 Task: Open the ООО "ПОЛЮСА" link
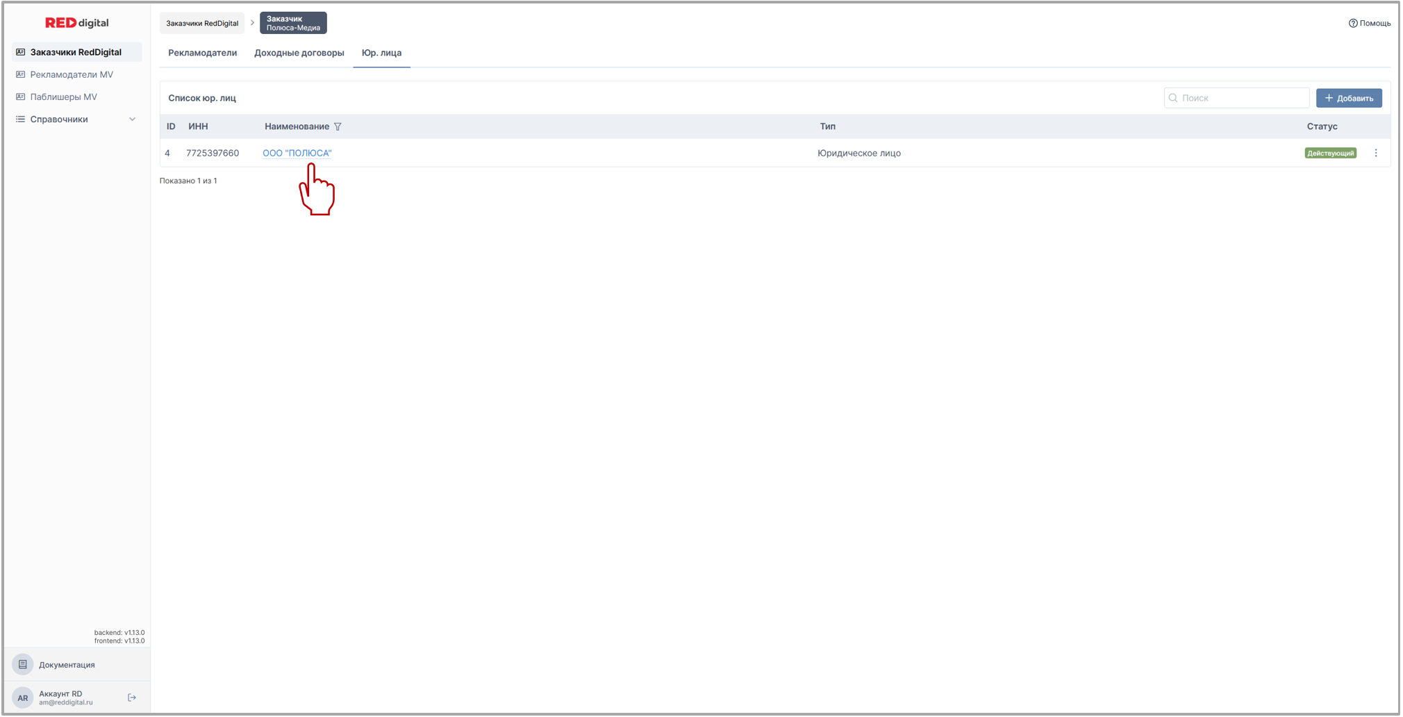[297, 153]
